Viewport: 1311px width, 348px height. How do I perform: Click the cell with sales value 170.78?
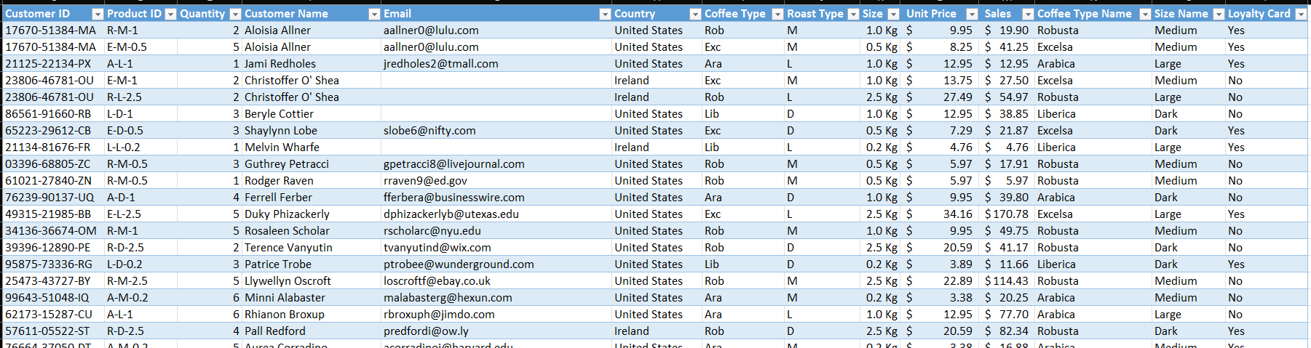[x=1007, y=214]
